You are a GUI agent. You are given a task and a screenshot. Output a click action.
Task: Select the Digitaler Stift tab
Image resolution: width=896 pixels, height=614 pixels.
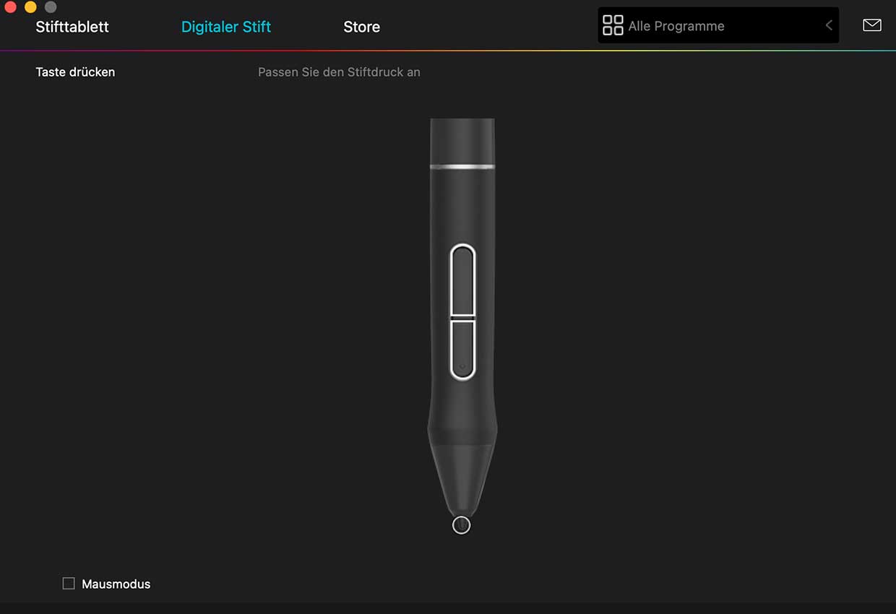pyautogui.click(x=226, y=27)
